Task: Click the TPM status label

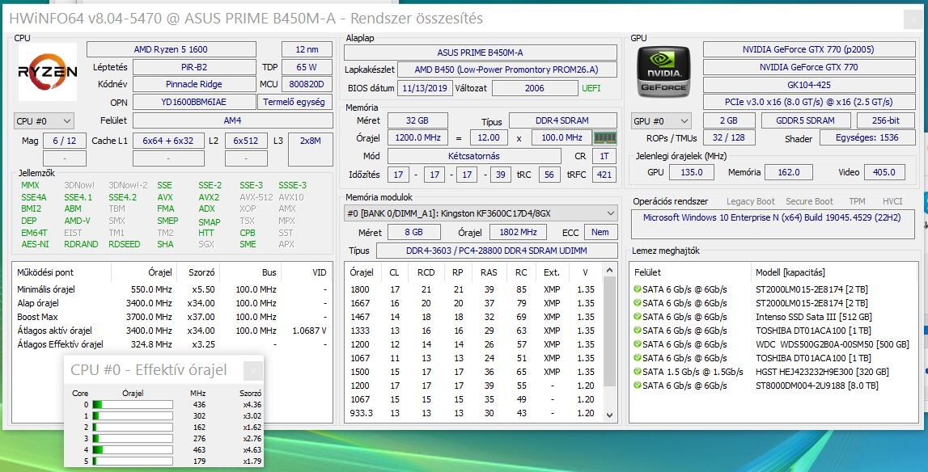Action: pyautogui.click(x=857, y=202)
